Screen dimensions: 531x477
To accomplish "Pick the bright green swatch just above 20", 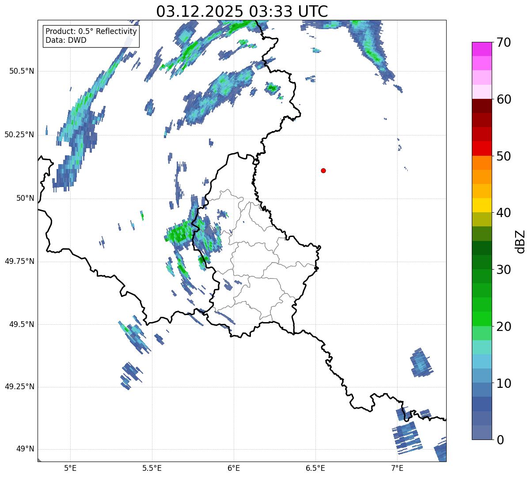I will pos(482,319).
